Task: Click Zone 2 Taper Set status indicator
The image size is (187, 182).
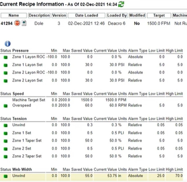Action: (x=6, y=156)
